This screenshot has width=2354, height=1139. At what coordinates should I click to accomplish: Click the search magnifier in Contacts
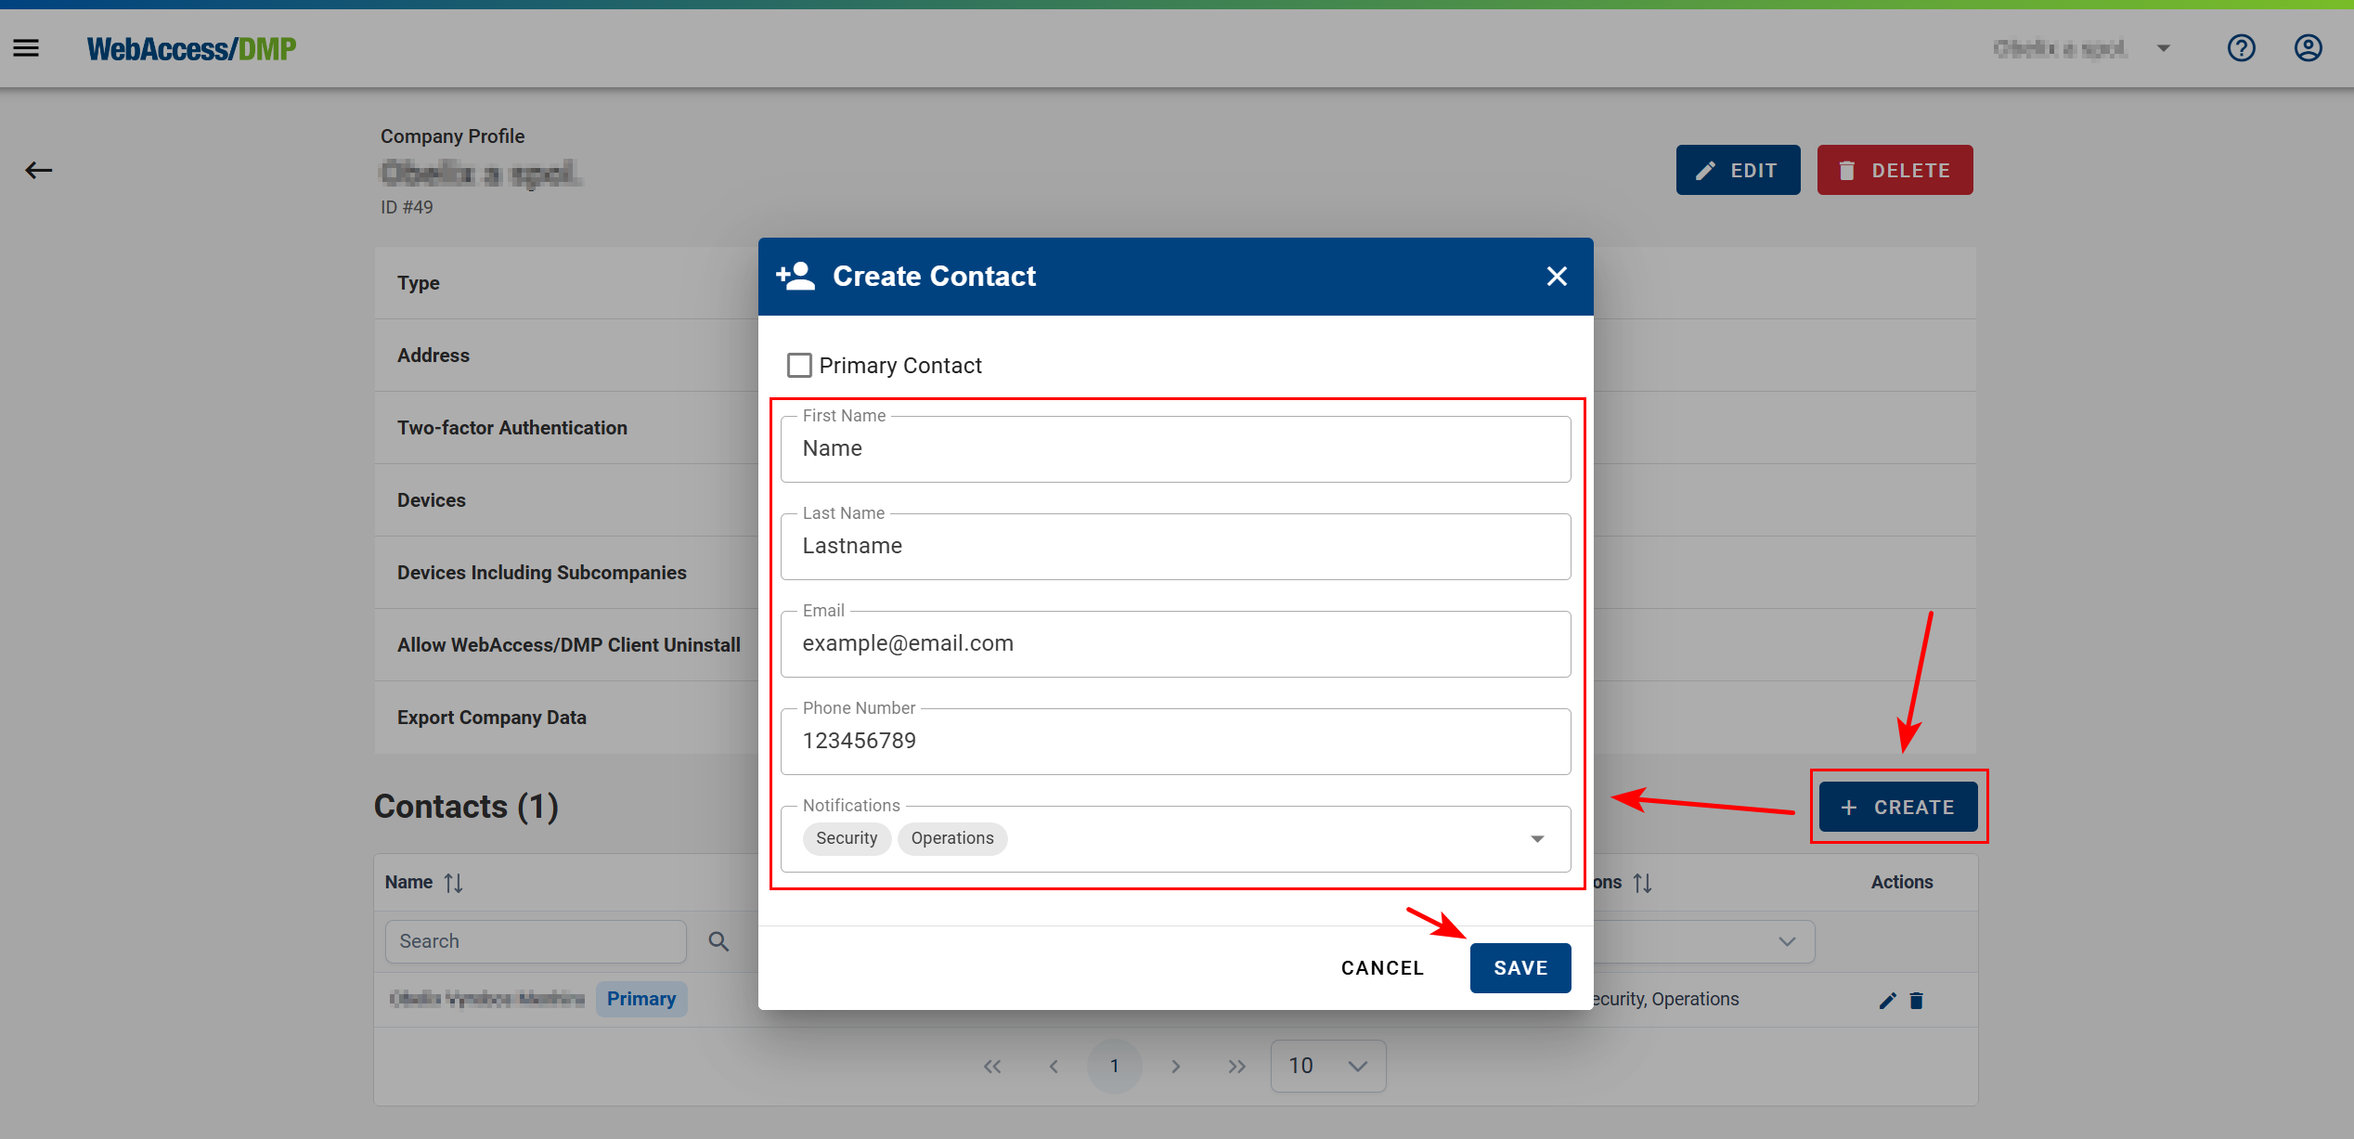point(718,940)
